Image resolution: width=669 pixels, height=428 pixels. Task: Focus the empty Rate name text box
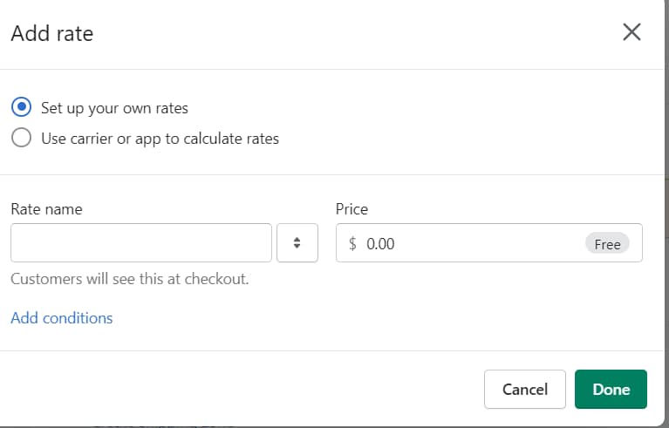point(141,243)
